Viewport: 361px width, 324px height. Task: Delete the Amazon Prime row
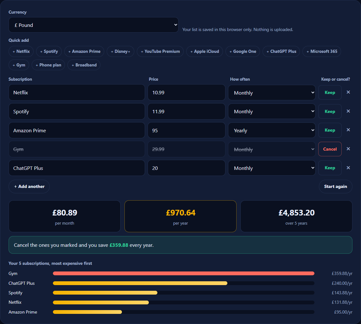(x=348, y=130)
